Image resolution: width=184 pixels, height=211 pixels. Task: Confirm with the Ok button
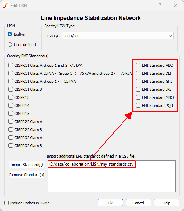tap(110, 203)
